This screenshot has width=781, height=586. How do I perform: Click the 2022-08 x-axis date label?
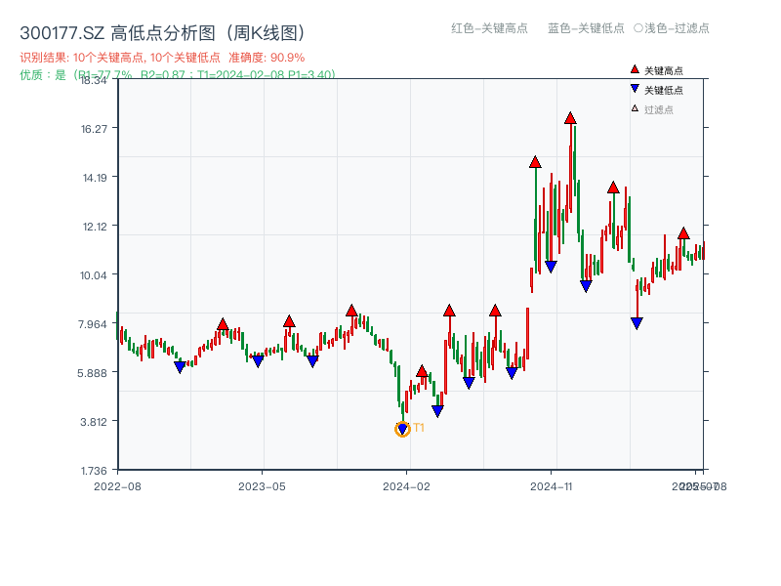117,486
